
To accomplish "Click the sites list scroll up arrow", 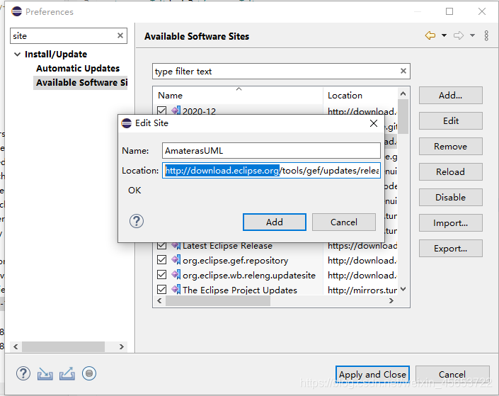I will [x=403, y=94].
